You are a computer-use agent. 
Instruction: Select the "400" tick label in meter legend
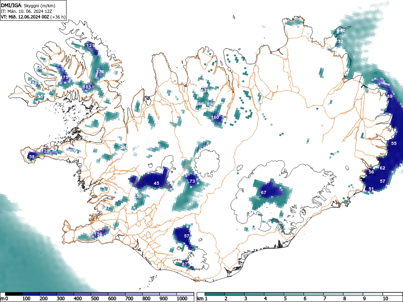(78, 299)
